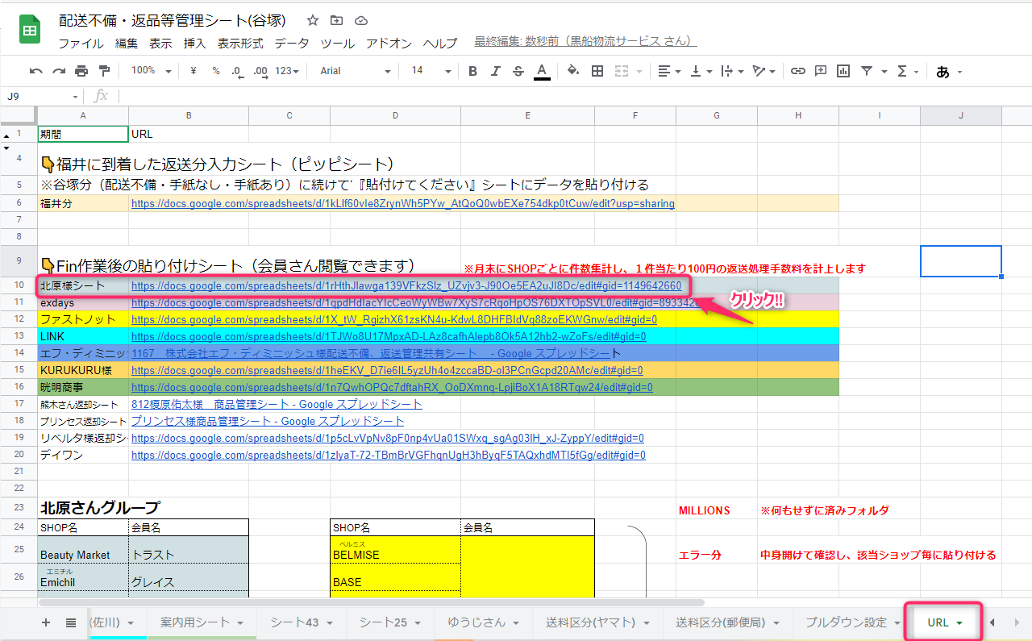This screenshot has width=1032, height=641.
Task: Open the cell borders menu
Action: pos(597,71)
